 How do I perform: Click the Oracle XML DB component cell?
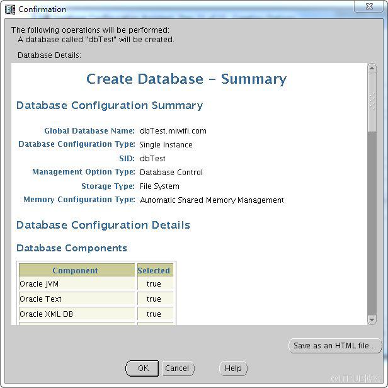76,314
